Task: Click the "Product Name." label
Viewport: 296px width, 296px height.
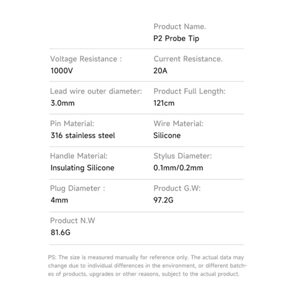Action: (x=179, y=27)
